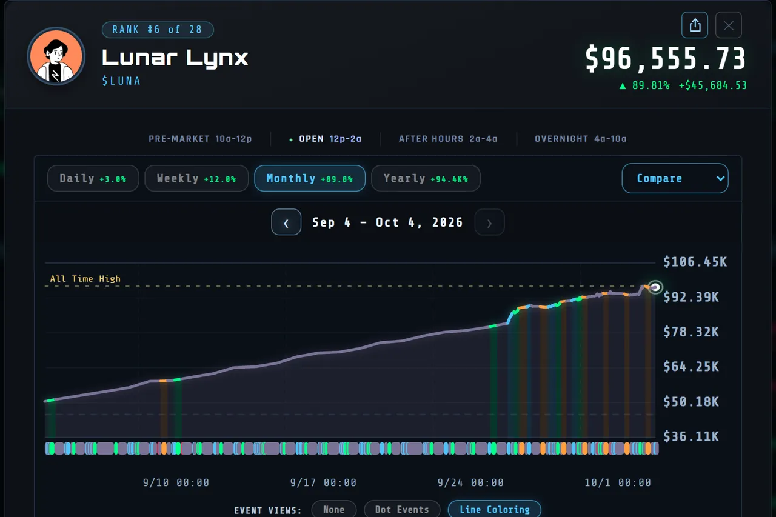776x517 pixels.
Task: Click the AFTER HOURS 2a-4a session label
Action: [448, 139]
